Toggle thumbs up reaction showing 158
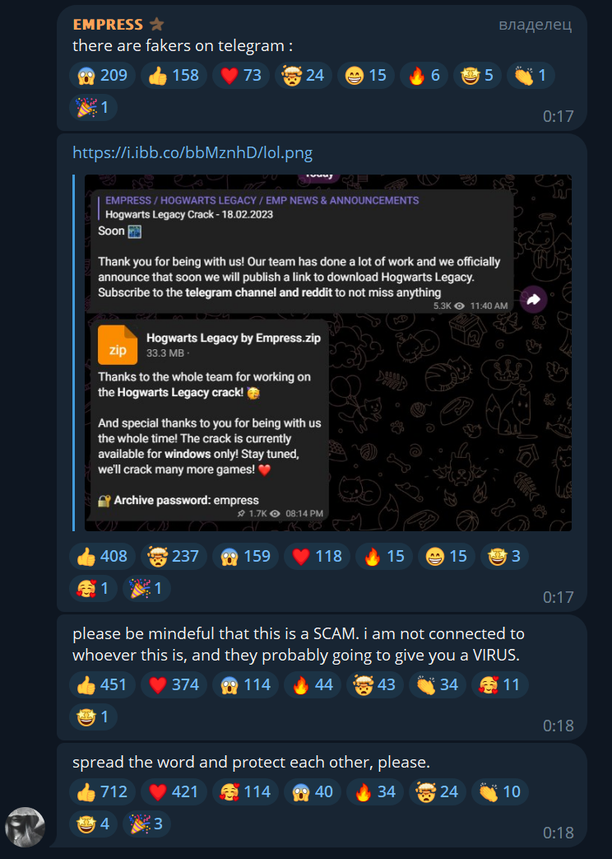612x859 pixels. click(x=174, y=75)
